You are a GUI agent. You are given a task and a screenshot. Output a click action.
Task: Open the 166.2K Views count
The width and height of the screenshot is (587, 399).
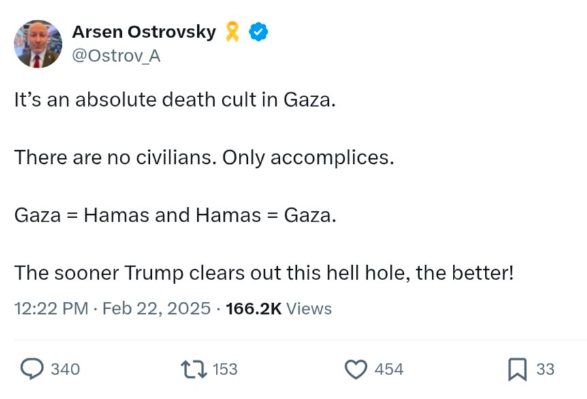279,309
